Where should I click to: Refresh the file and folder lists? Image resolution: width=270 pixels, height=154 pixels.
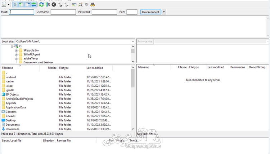(41, 5)
